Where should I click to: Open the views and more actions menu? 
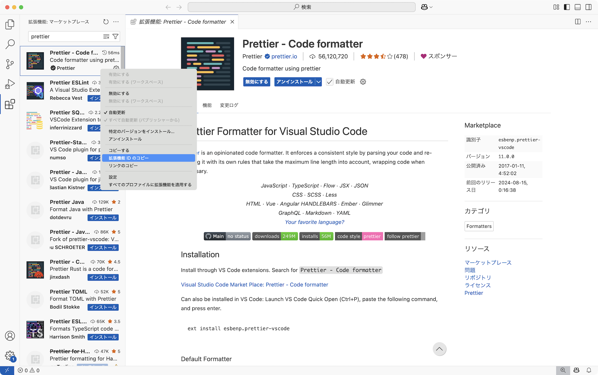[x=116, y=22]
